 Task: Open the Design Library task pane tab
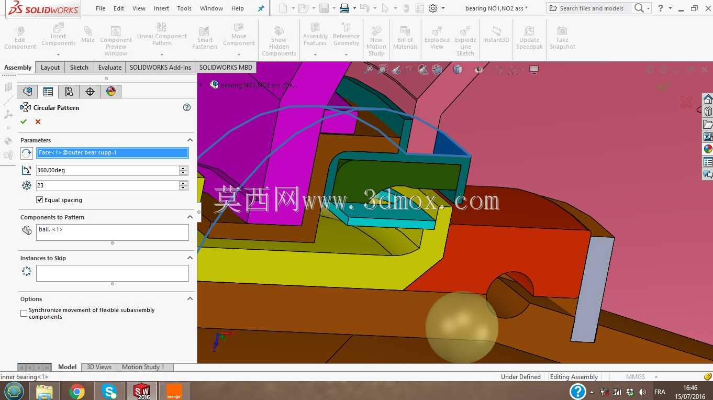pyautogui.click(x=708, y=112)
